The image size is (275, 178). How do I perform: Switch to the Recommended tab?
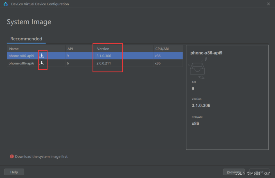pos(26,39)
